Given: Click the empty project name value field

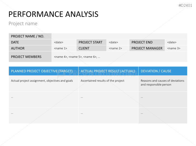Looking at the screenshot, I should (119, 36).
